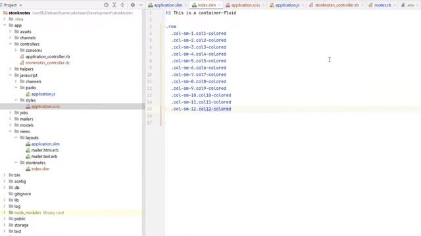Expand the .idea folder

click(5, 19)
